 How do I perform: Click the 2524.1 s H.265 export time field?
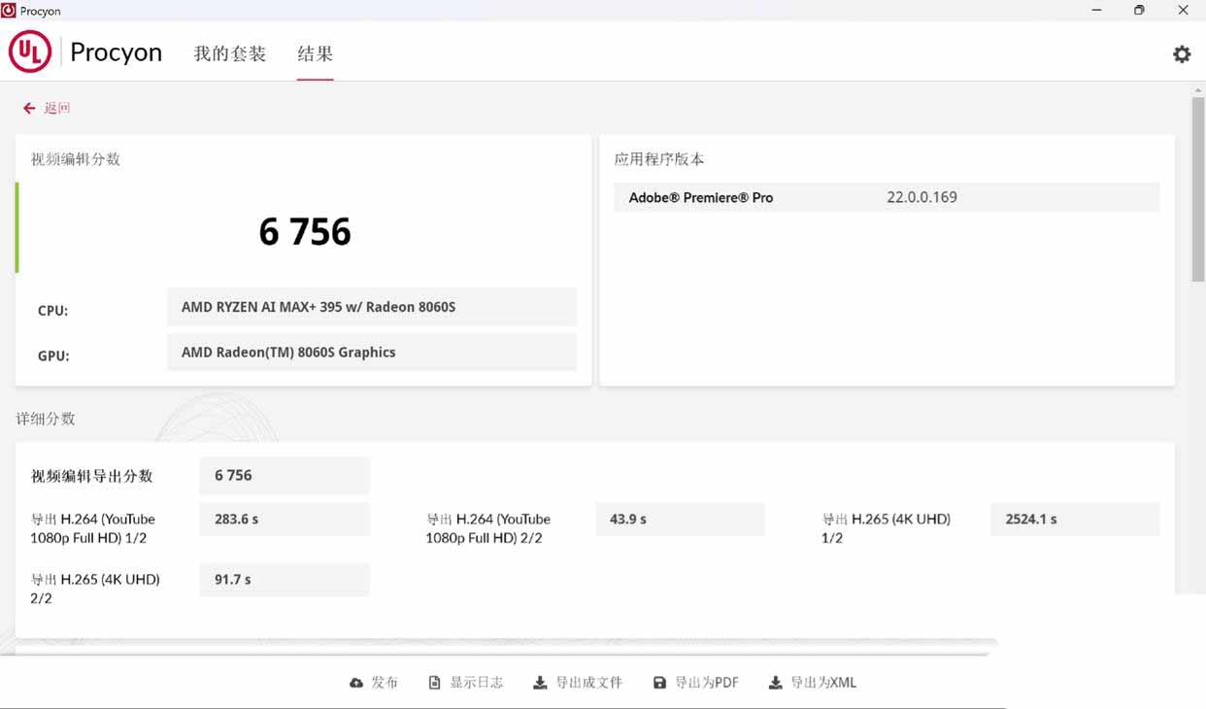1074,520
